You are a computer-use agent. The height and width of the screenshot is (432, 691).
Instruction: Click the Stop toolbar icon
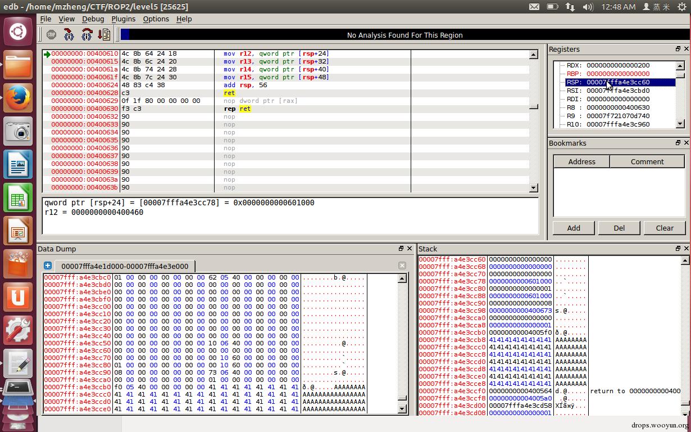pos(51,35)
